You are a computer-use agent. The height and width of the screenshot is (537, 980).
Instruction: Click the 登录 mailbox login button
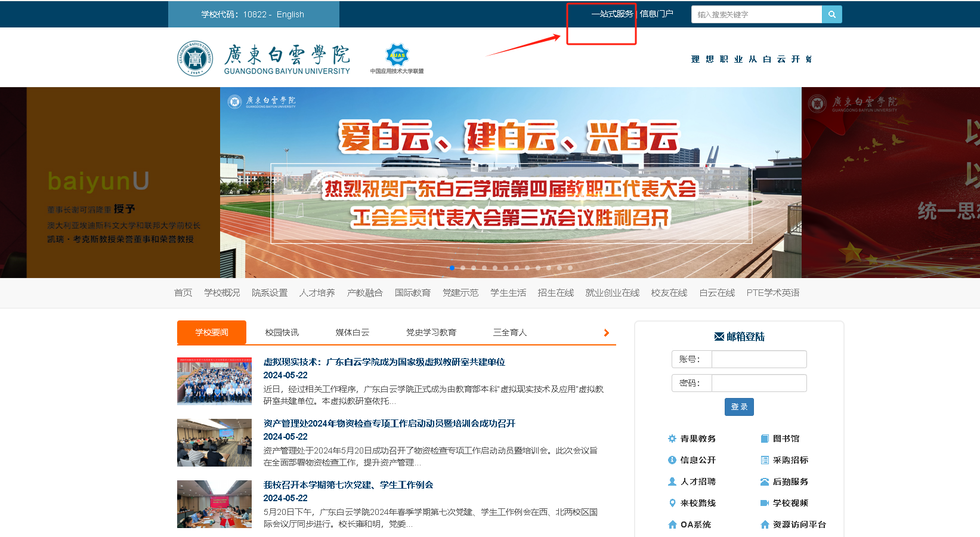[x=739, y=407]
